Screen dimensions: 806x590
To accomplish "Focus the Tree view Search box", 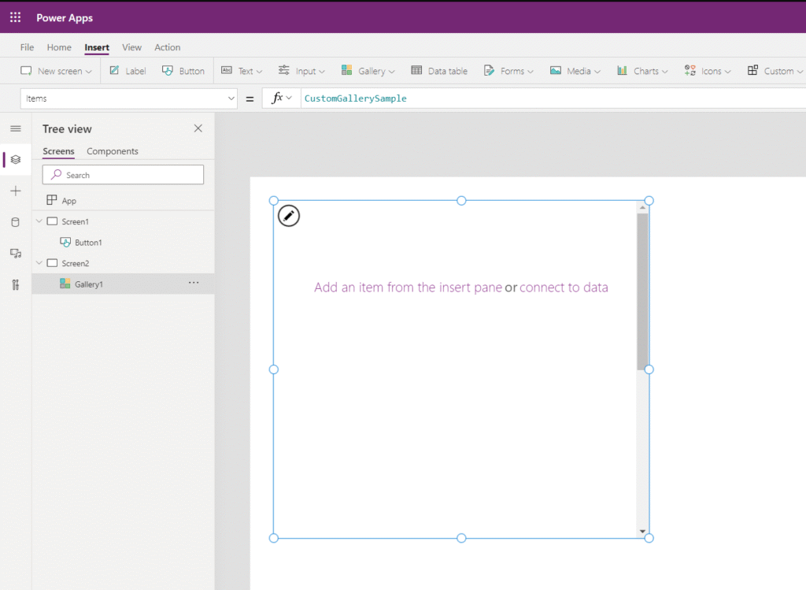I will [123, 175].
